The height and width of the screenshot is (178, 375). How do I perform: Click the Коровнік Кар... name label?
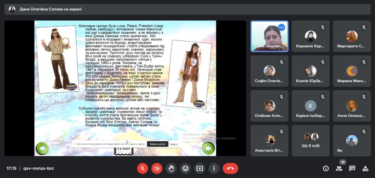(311, 46)
